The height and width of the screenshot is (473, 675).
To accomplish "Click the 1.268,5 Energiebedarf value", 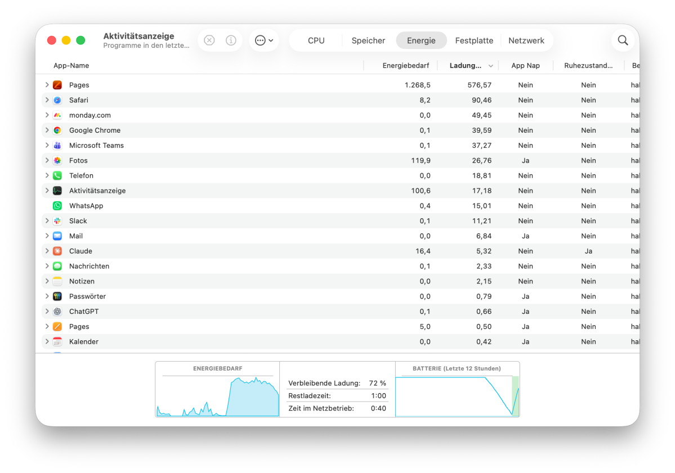I will click(417, 85).
